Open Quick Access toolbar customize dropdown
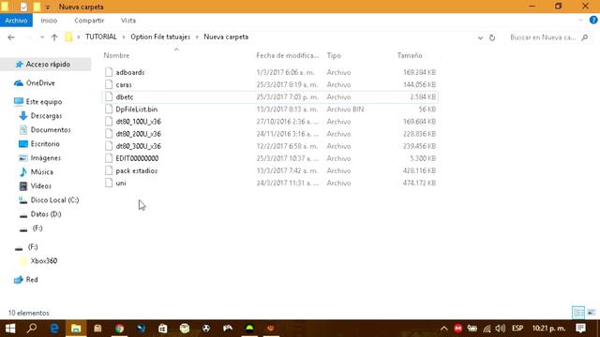Screen dimensions: 600x337 click(x=48, y=7)
